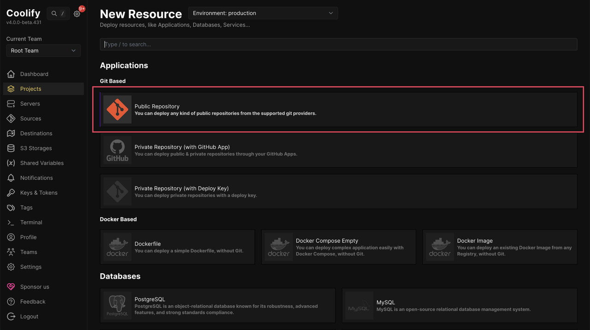The image size is (590, 330).
Task: Click the Sponsor us heart icon
Action: [11, 287]
